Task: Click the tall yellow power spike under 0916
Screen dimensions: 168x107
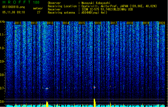Action: [94, 103]
